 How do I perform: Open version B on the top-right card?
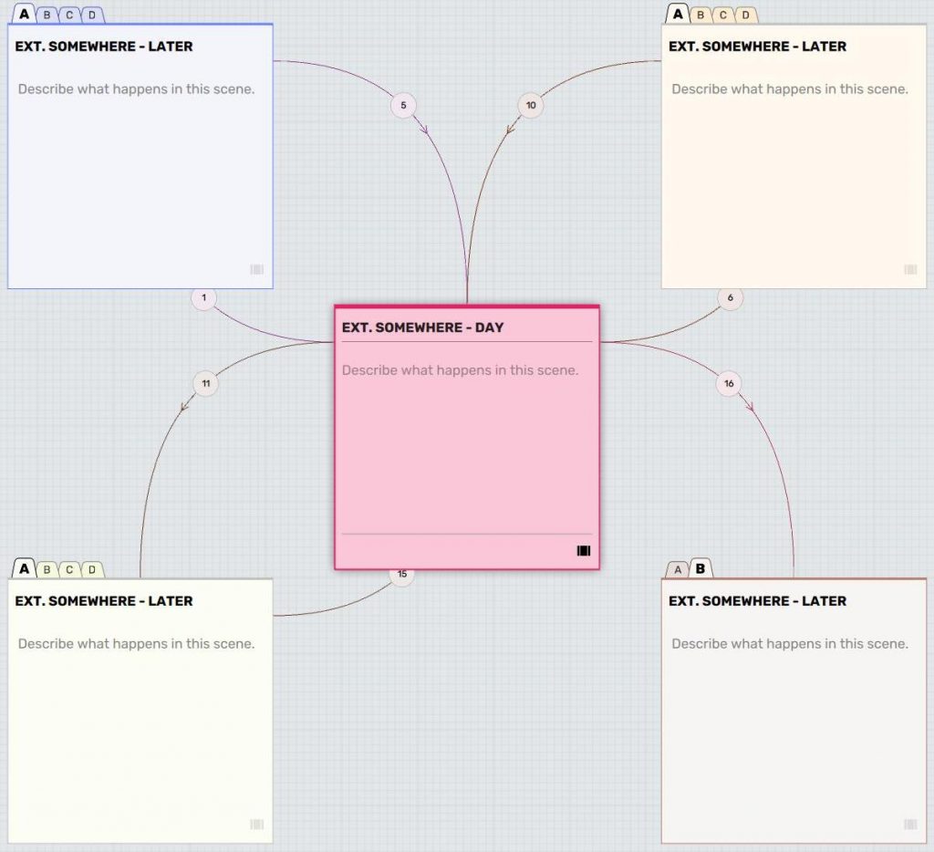pos(700,15)
